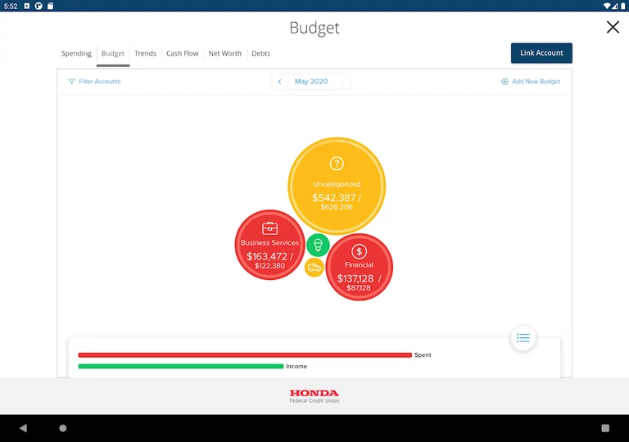Go to previous month arrow
Image resolution: width=629 pixels, height=442 pixels.
point(280,82)
